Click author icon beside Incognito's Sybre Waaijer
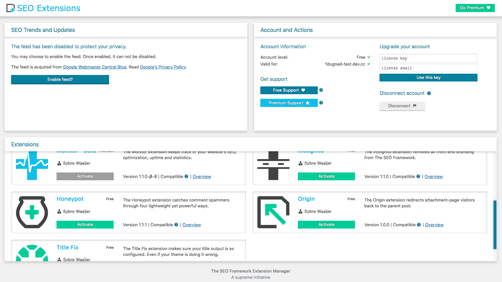This screenshot has height=282, width=502. click(300, 163)
